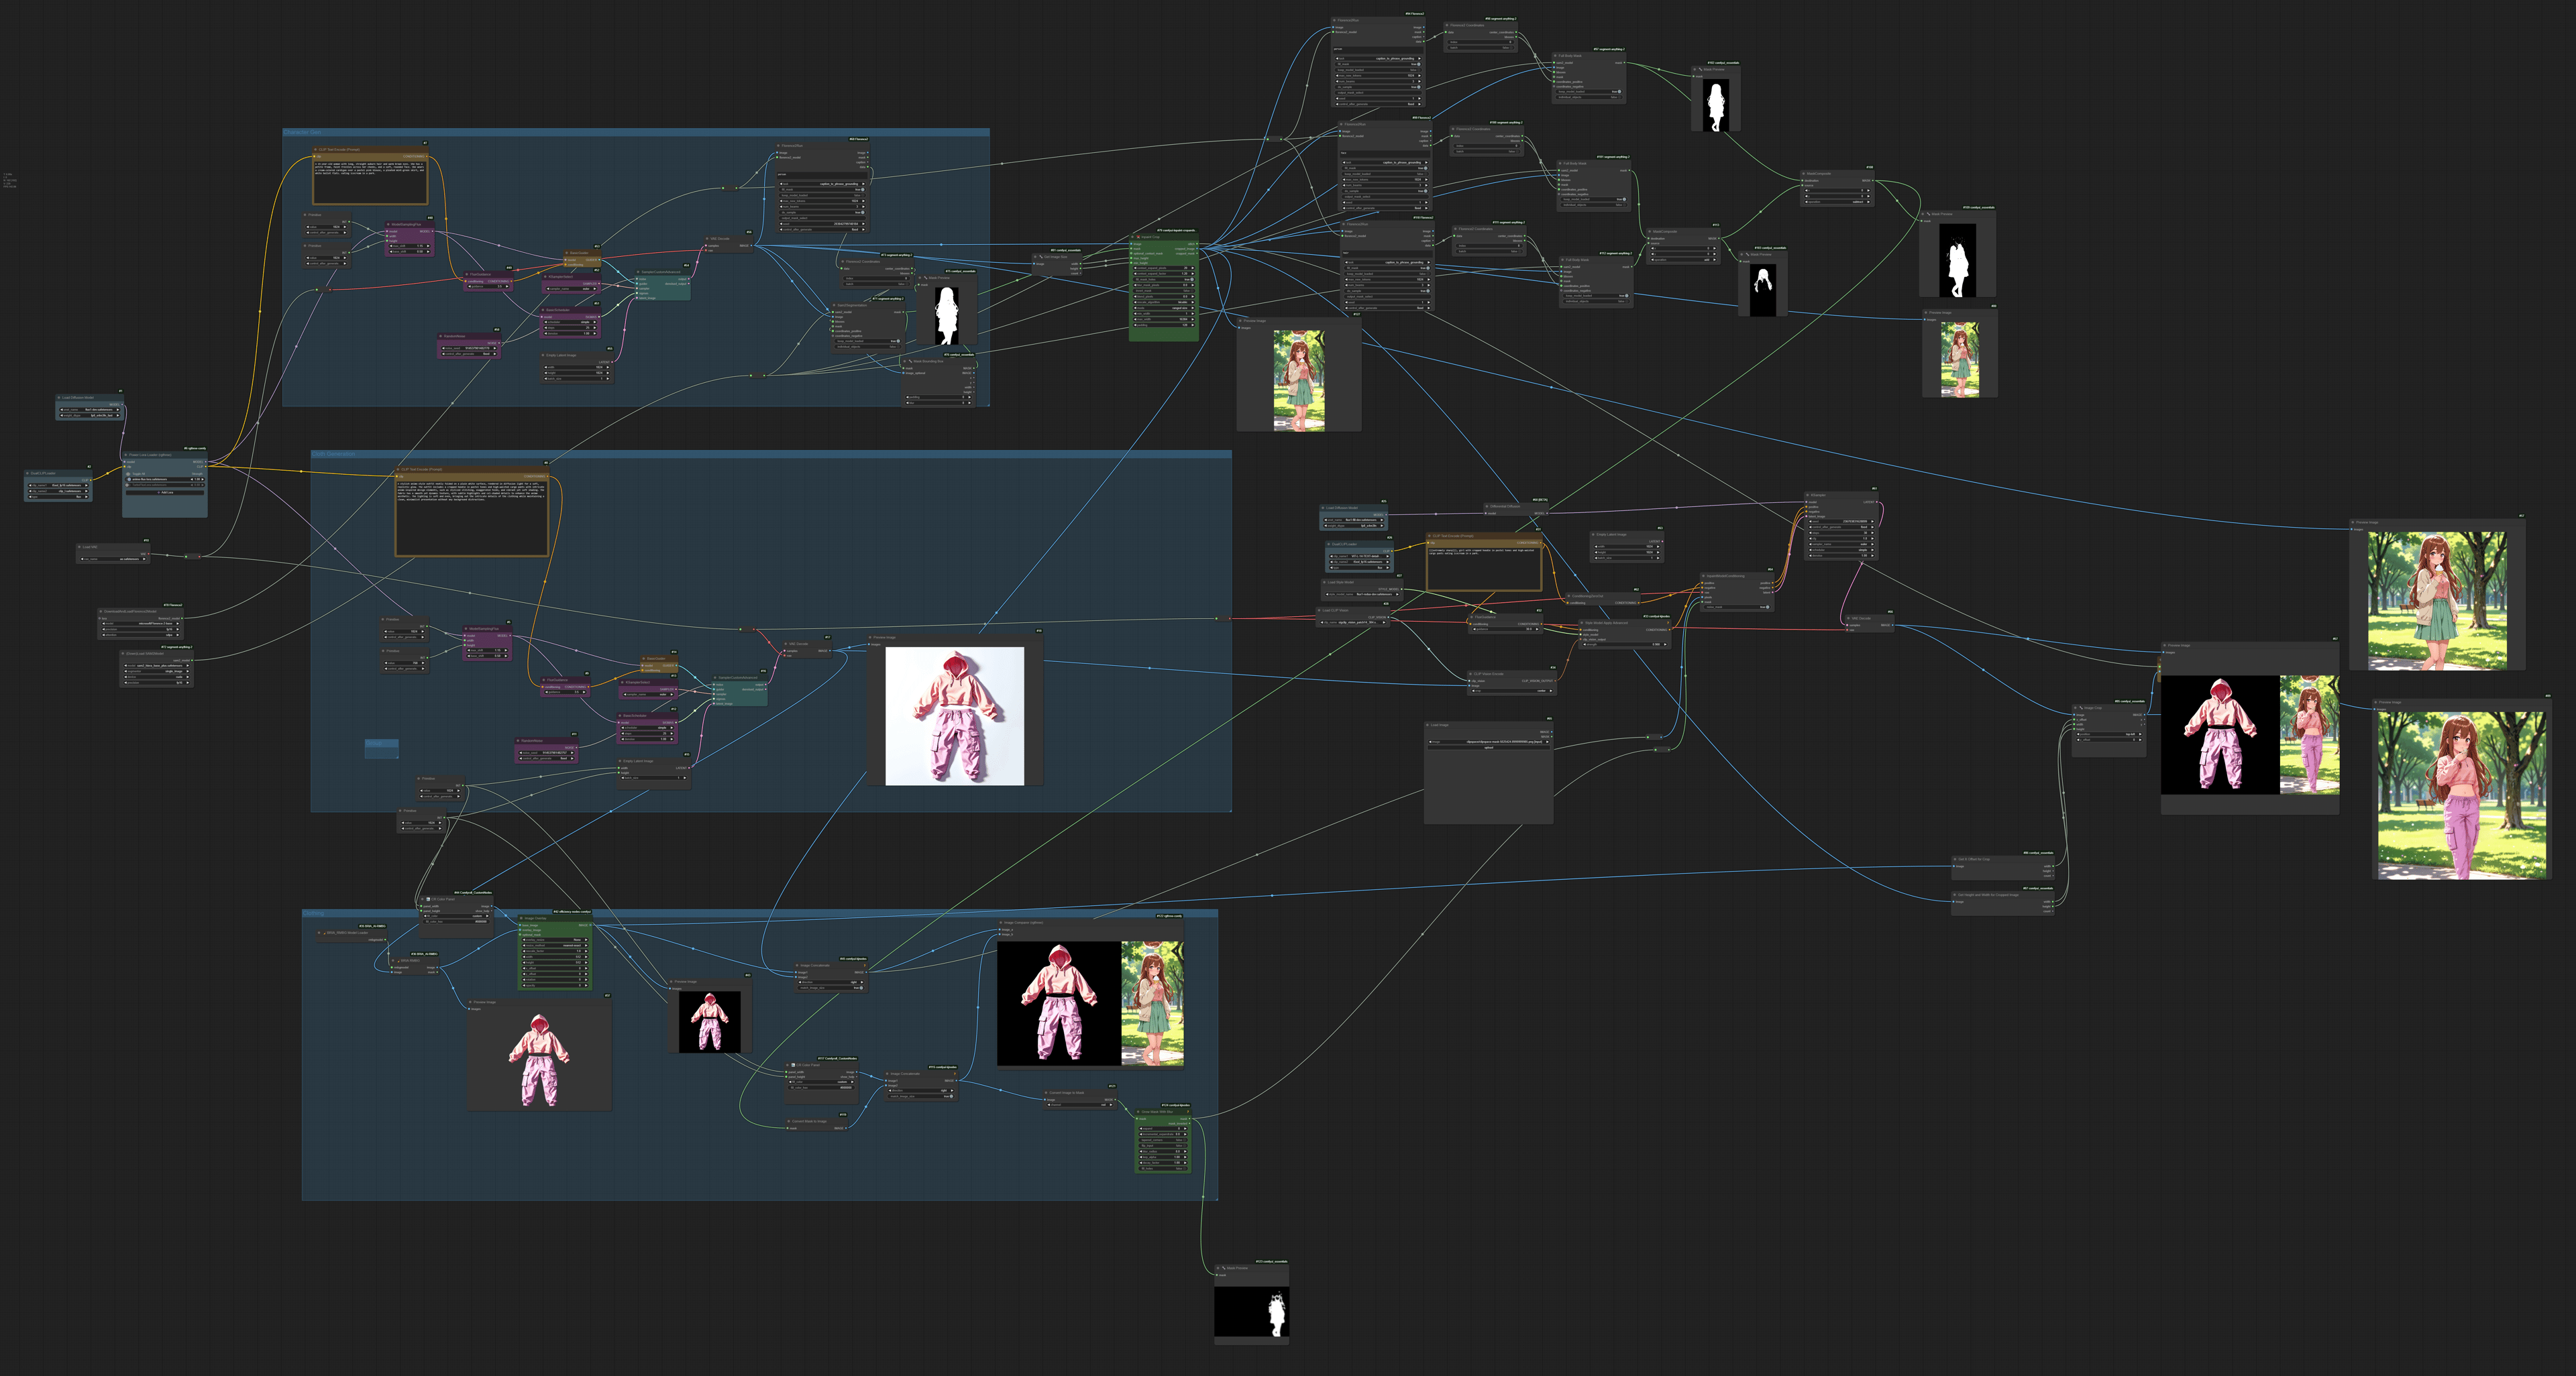The width and height of the screenshot is (2576, 1376).
Task: Click the CR Color Panel #44 title icon
Action: coord(428,899)
